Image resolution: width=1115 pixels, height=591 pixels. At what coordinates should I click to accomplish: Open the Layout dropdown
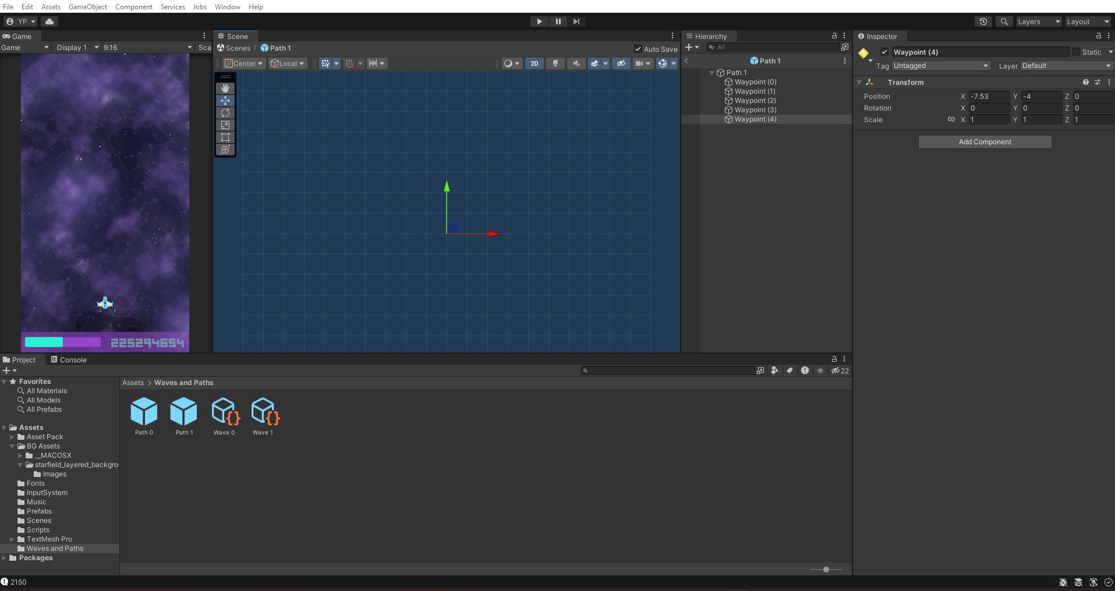click(x=1086, y=21)
